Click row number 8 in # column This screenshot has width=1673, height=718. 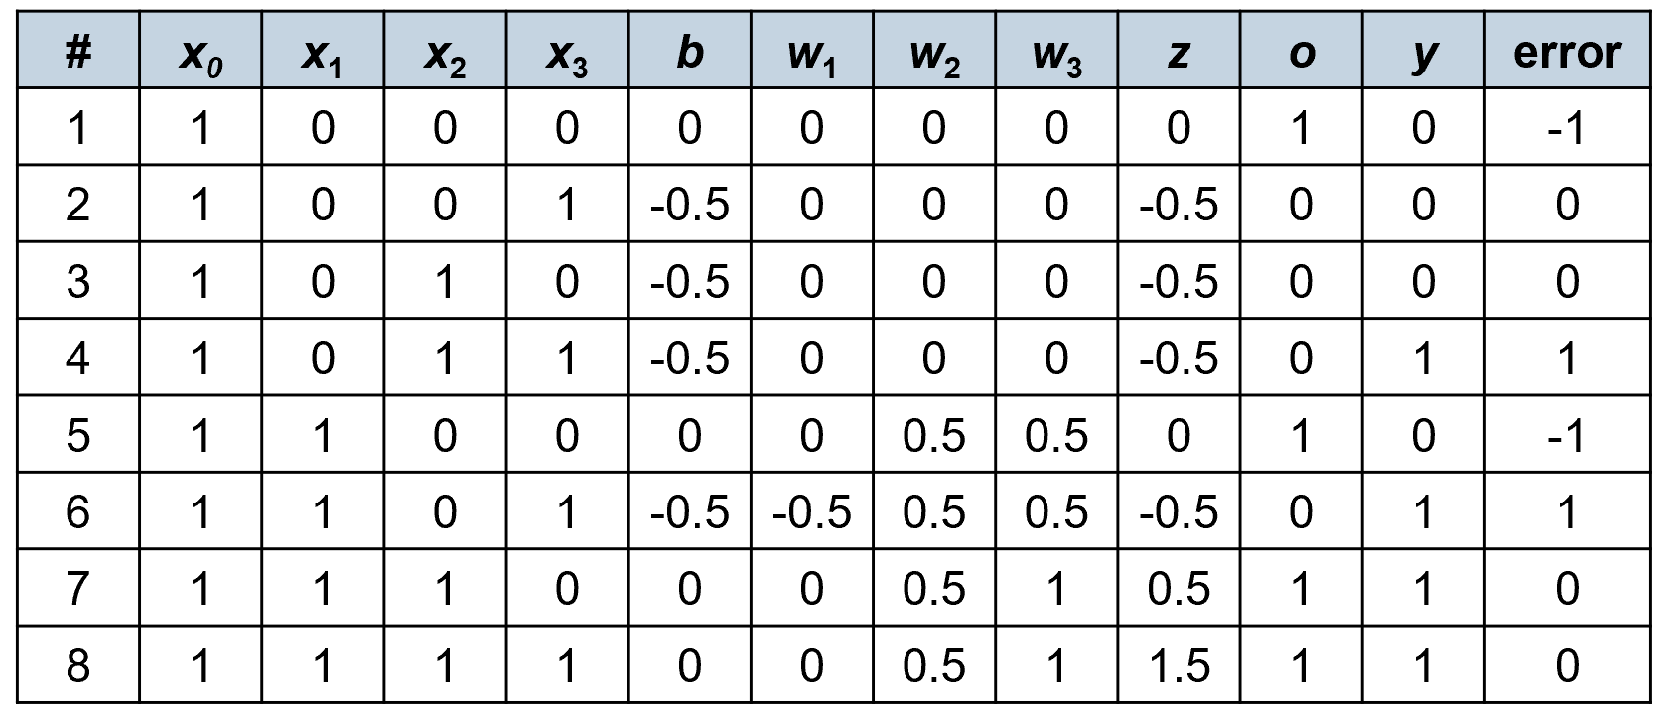tap(78, 665)
